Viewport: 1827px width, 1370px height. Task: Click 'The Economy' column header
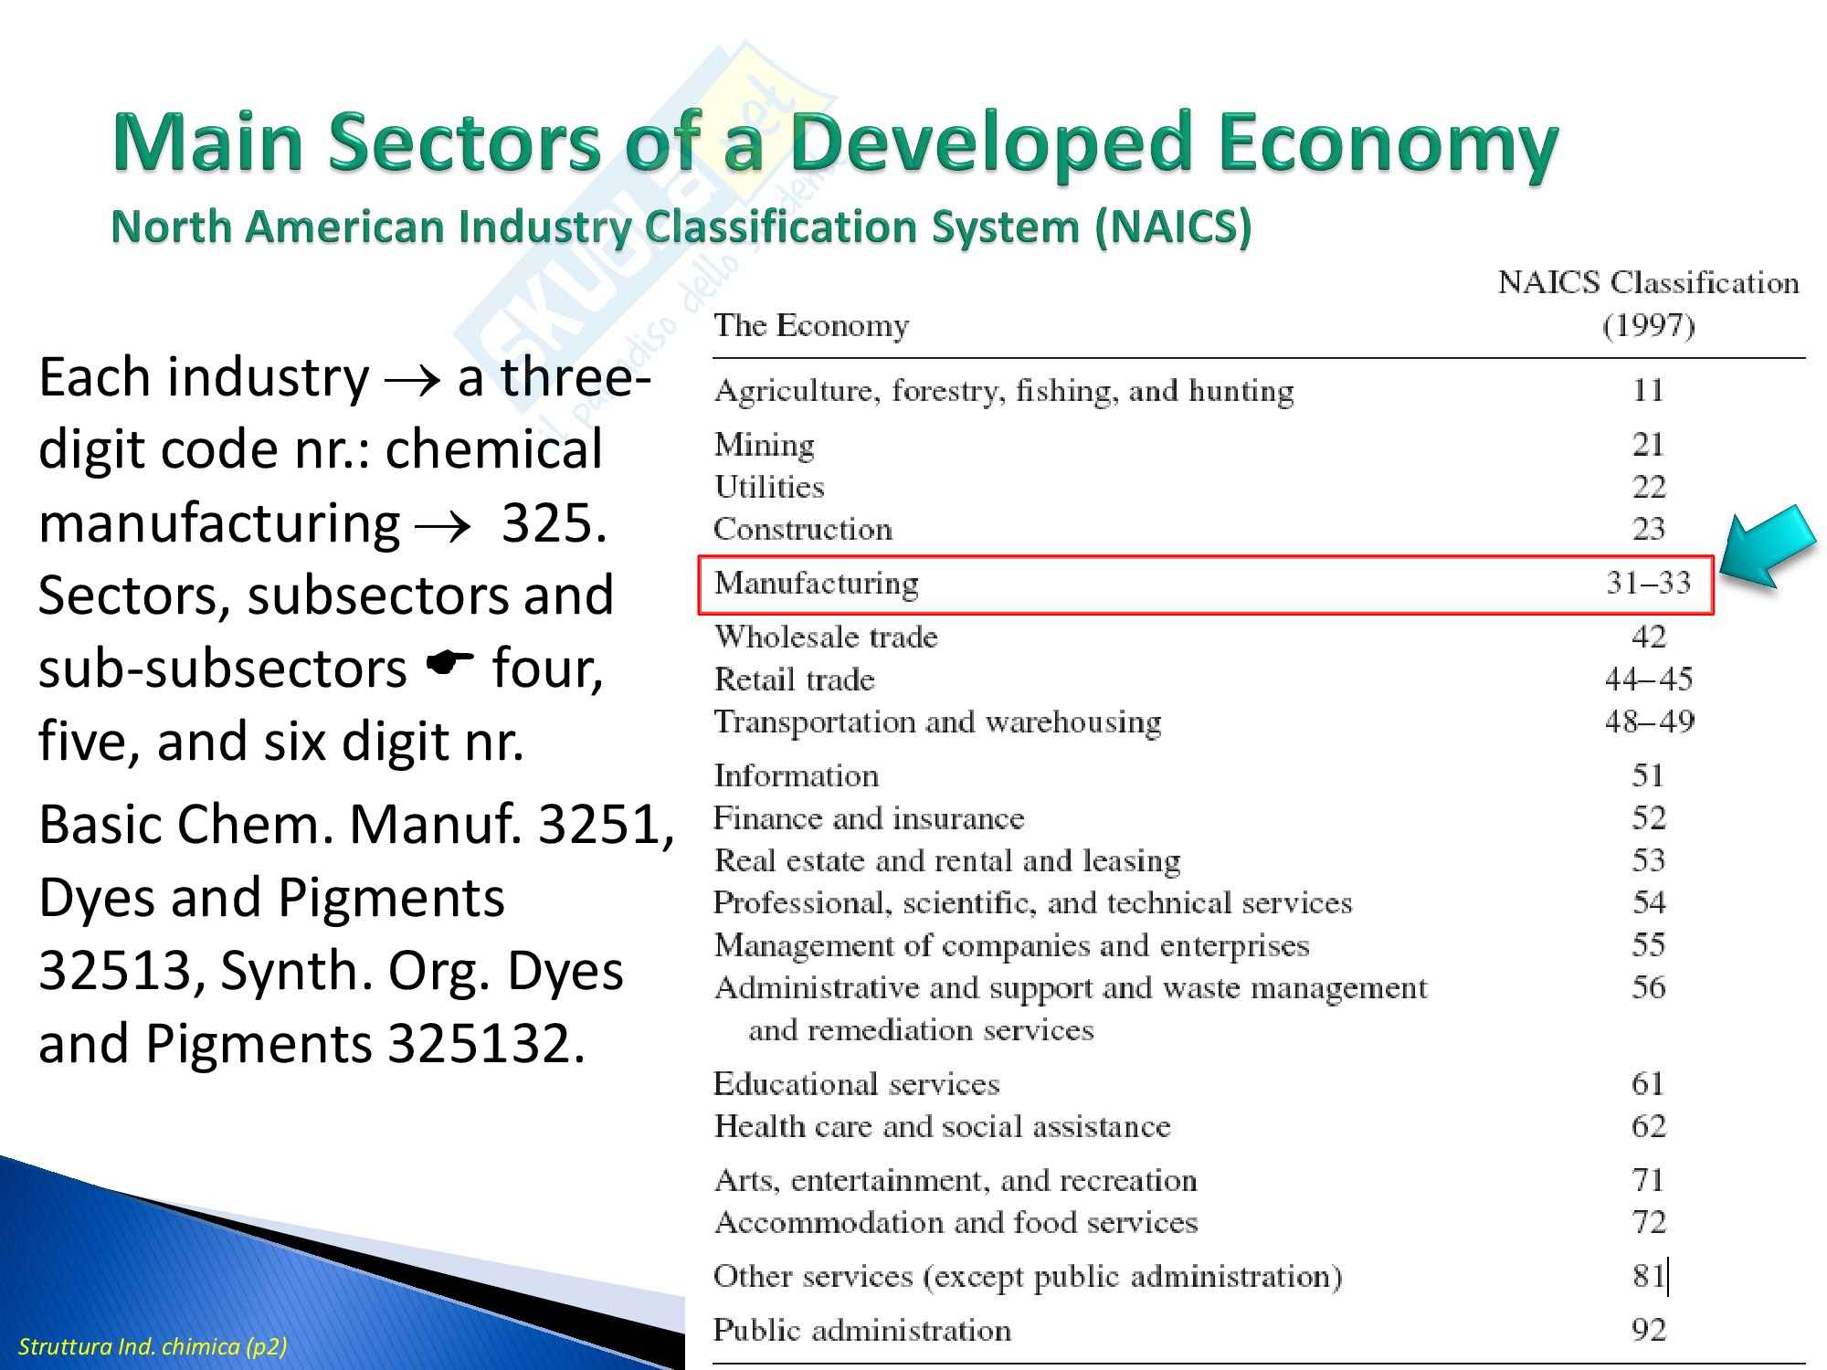811,325
